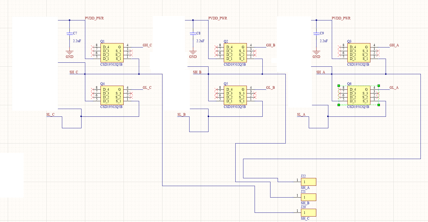Select the J22 connector body
Screen dimensions: 428x222
coord(308,182)
